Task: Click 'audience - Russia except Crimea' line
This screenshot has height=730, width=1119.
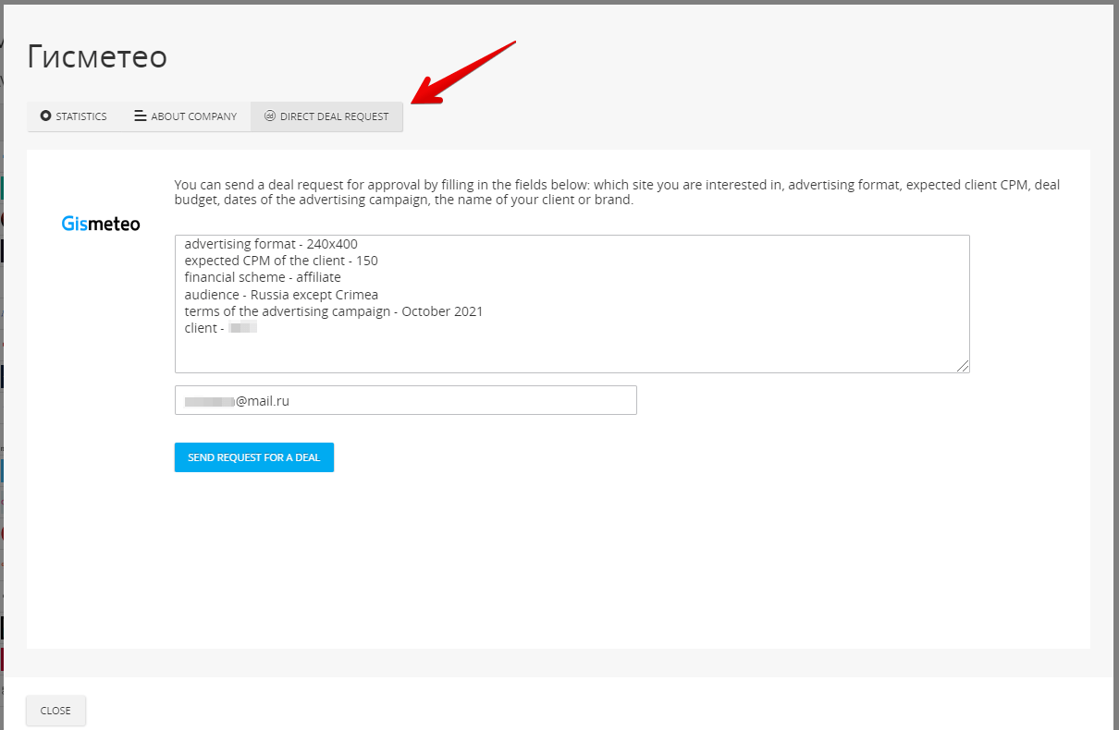Action: 281,295
